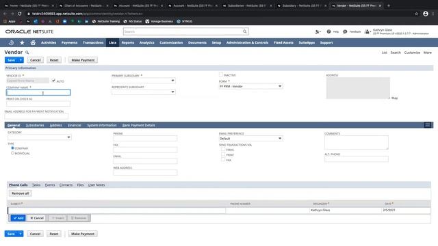
Task: Go back in browser history
Action: pyautogui.click(x=5, y=14)
